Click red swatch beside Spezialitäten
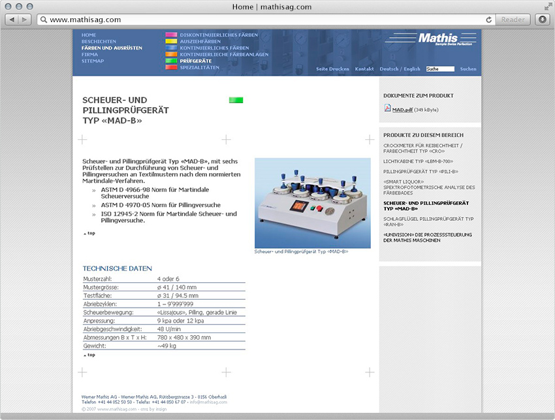The height and width of the screenshot is (420, 555). (171, 67)
